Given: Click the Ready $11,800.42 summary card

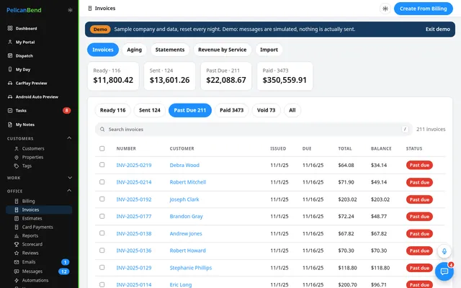Looking at the screenshot, I should click(113, 76).
